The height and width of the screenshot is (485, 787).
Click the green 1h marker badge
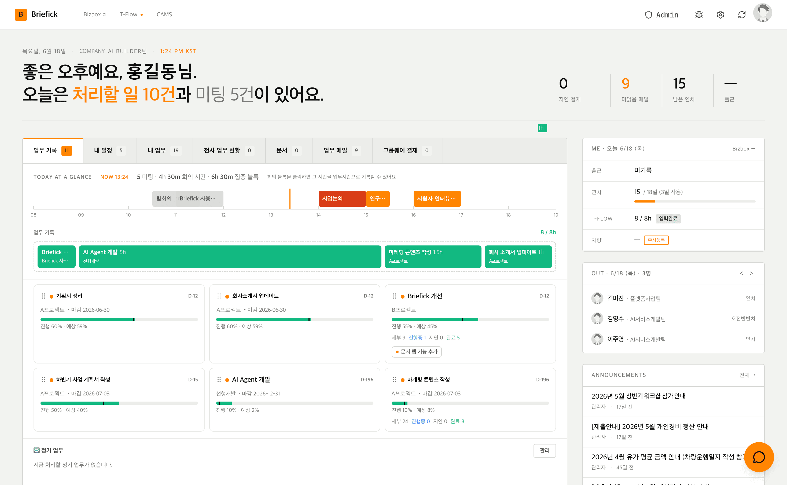tap(542, 128)
